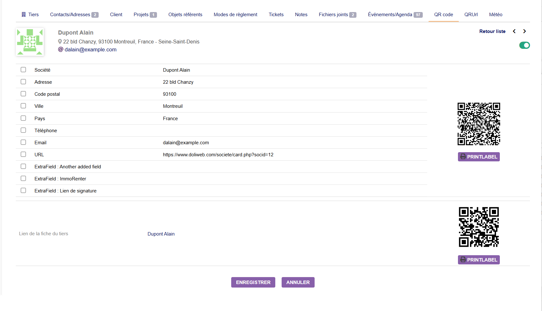Viewport: 542px width, 311px height.
Task: Click the Retour liste link
Action: coord(492,31)
